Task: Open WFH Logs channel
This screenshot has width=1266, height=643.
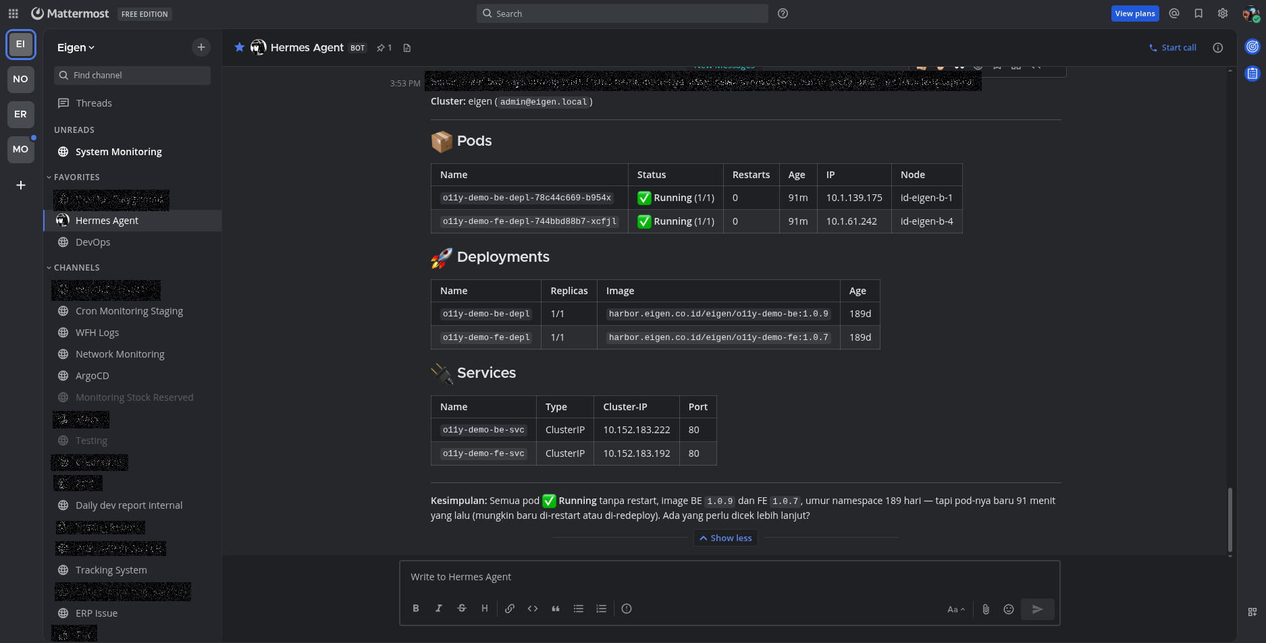Action: click(x=132, y=333)
